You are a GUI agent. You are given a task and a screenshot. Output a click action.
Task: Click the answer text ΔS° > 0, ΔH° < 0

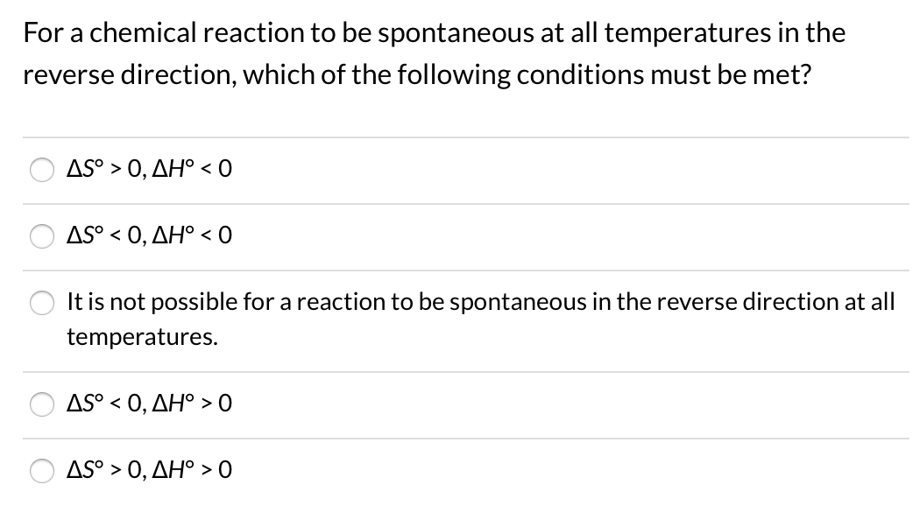click(147, 170)
